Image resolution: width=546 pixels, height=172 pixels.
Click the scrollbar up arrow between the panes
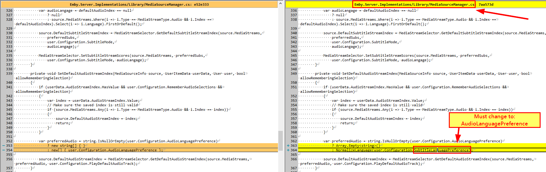coord(281,4)
